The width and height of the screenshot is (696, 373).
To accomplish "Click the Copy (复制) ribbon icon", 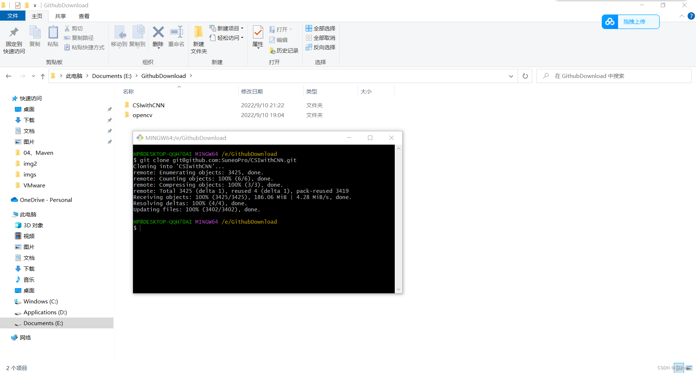I will pos(35,32).
